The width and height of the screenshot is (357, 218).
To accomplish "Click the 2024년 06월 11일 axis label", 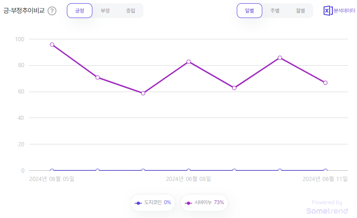I will point(325,179).
